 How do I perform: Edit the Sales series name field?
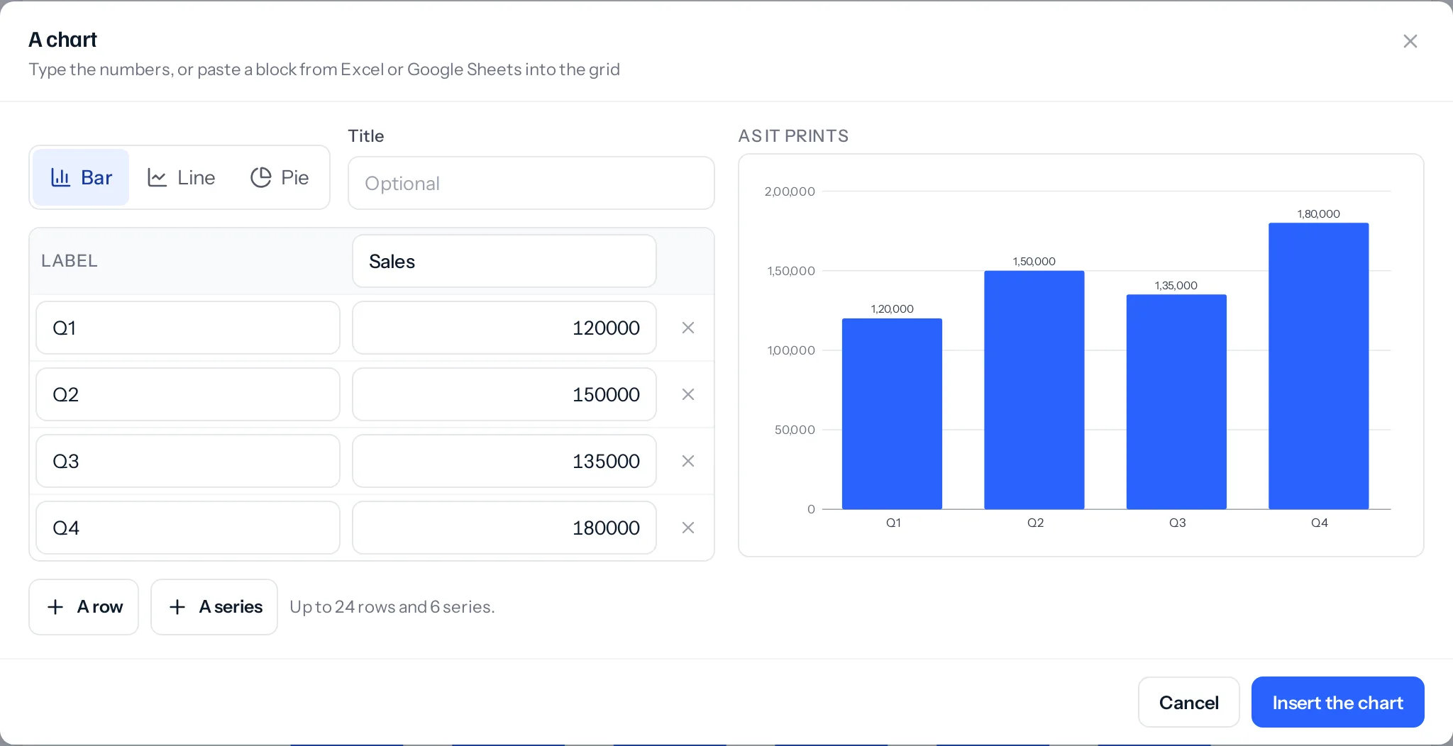click(x=504, y=261)
